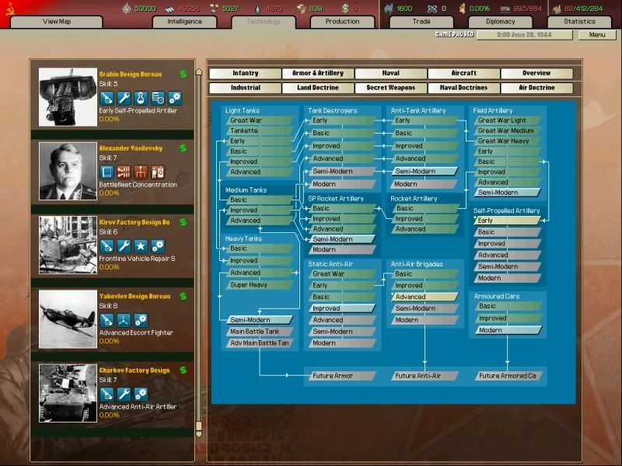Select Early Self-Propelled Artillery technology
Viewport: 622px width, 466px height.
[506, 221]
